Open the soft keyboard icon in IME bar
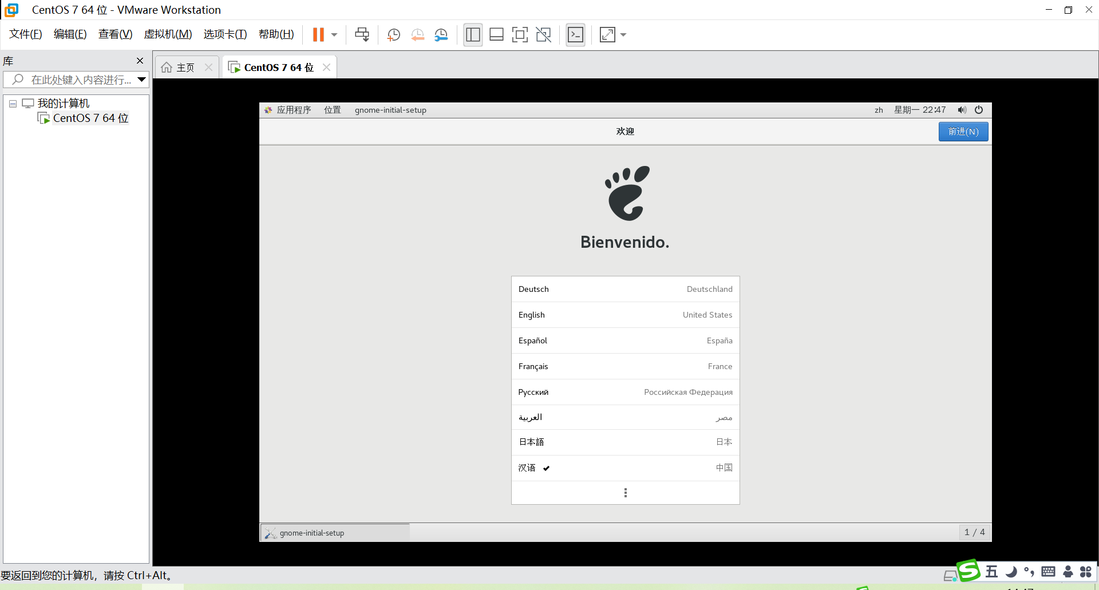 1049,572
